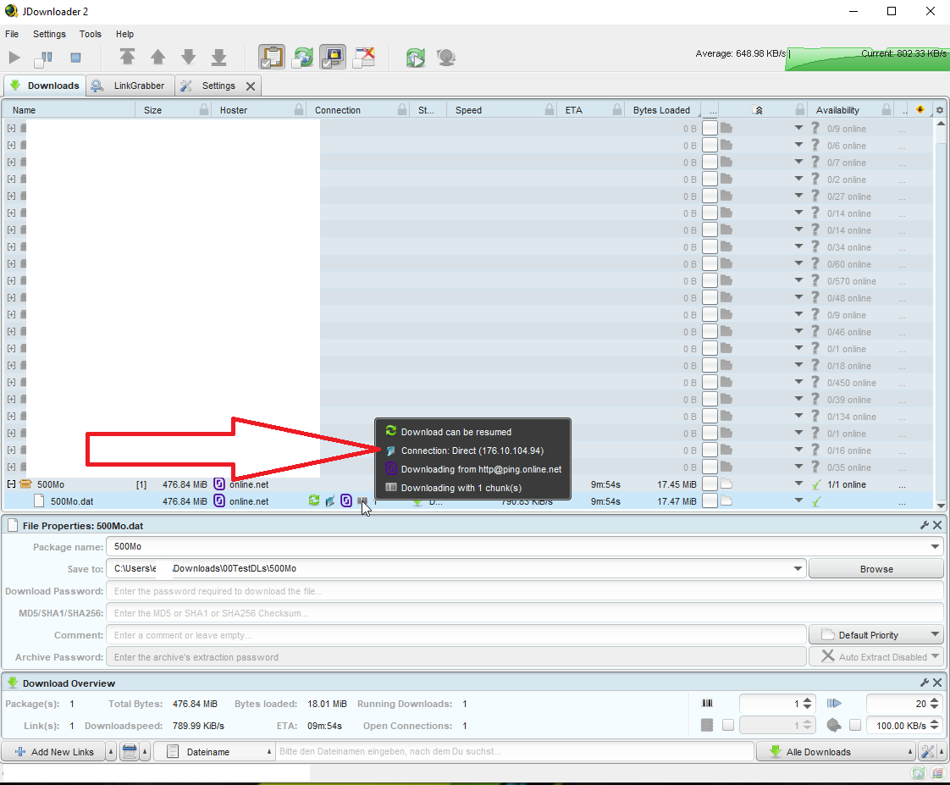Open the Tools menu
The height and width of the screenshot is (785, 950).
[91, 34]
